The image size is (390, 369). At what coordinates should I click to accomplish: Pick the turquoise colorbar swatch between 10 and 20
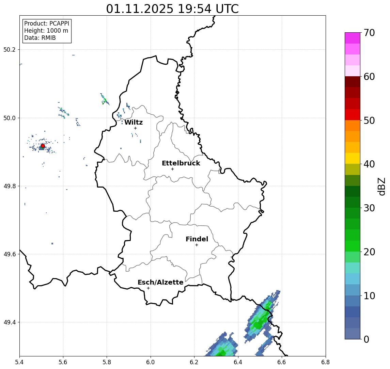(353, 268)
